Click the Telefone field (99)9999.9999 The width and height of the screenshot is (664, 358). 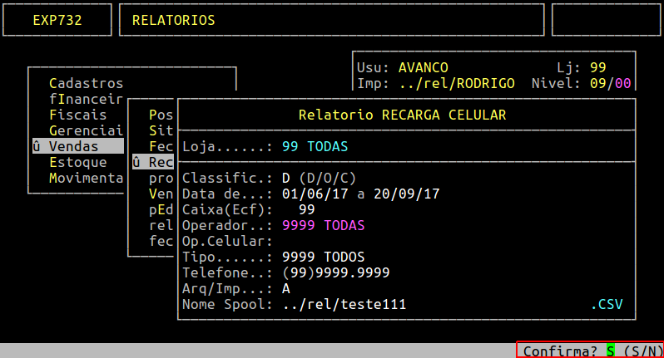tap(335, 272)
